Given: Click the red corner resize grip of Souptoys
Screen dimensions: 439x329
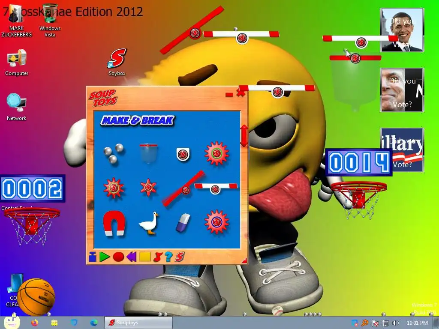Looking at the screenshot, I should point(244,261).
